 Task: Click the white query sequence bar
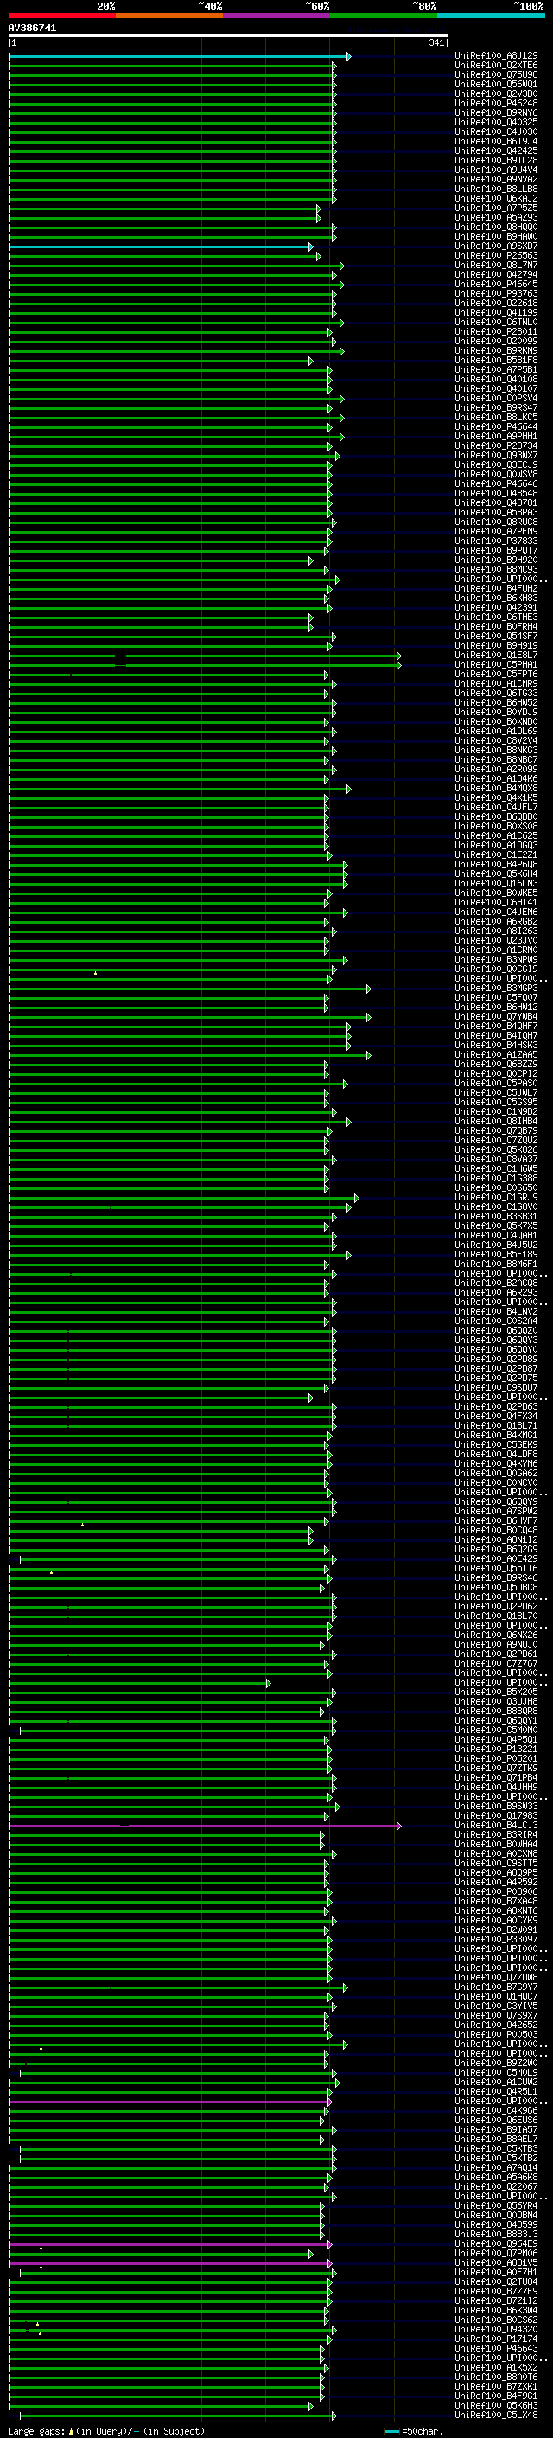[x=228, y=36]
